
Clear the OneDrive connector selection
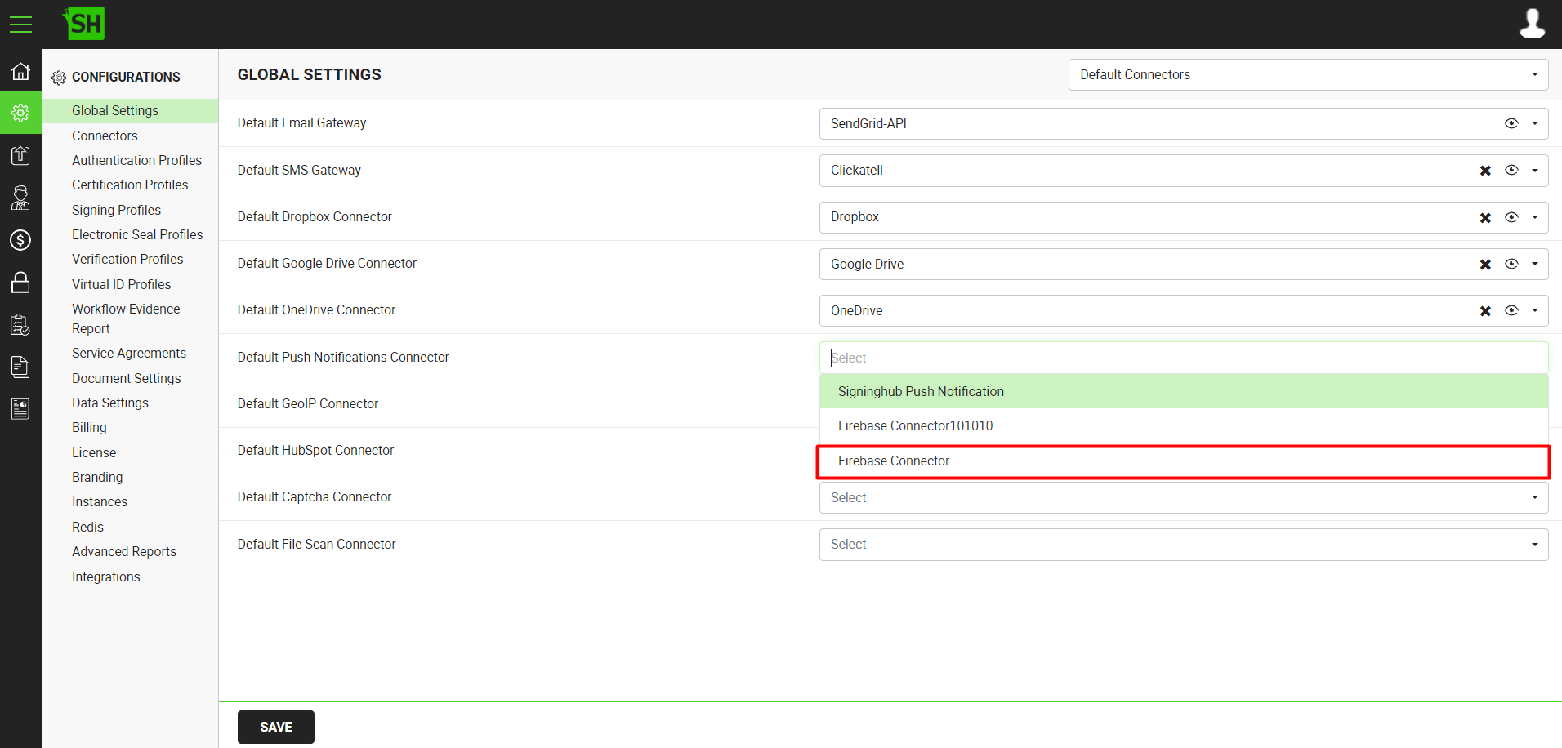click(1485, 311)
